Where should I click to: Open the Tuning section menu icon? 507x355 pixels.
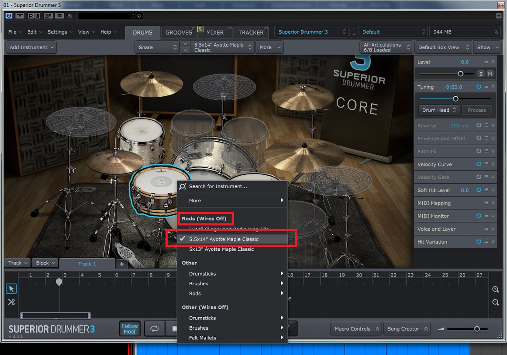pyautogui.click(x=486, y=87)
